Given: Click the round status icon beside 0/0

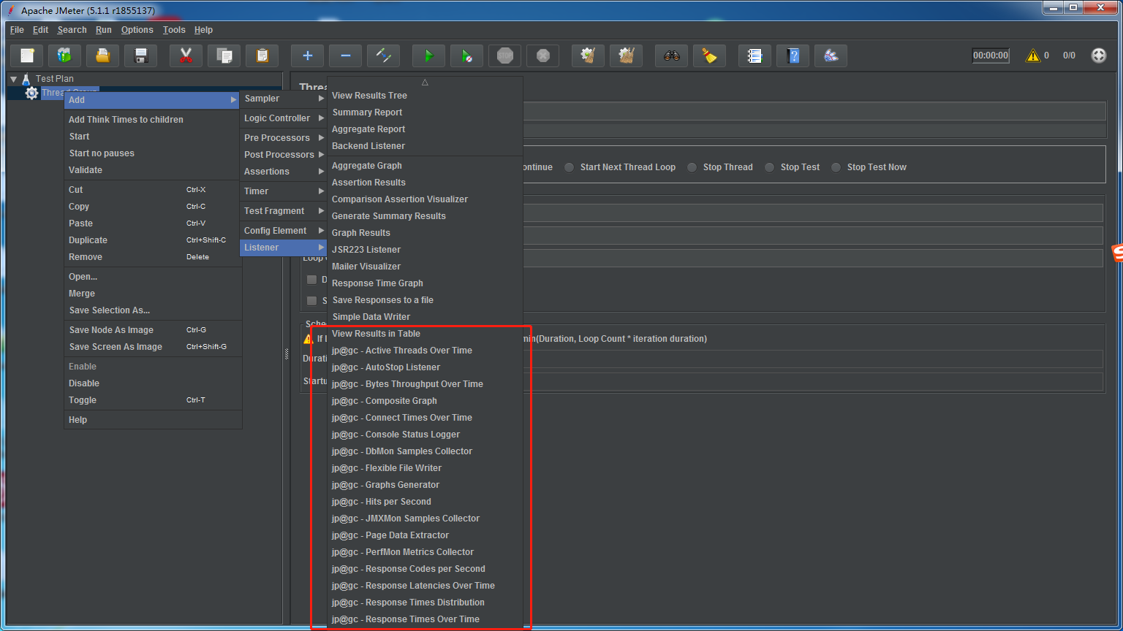Looking at the screenshot, I should tap(1099, 56).
